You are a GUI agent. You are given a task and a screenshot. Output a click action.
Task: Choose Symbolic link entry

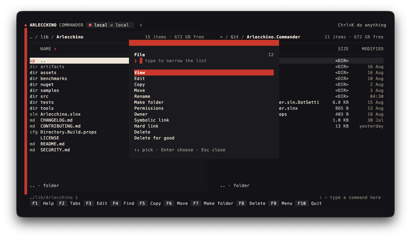tap(204, 120)
